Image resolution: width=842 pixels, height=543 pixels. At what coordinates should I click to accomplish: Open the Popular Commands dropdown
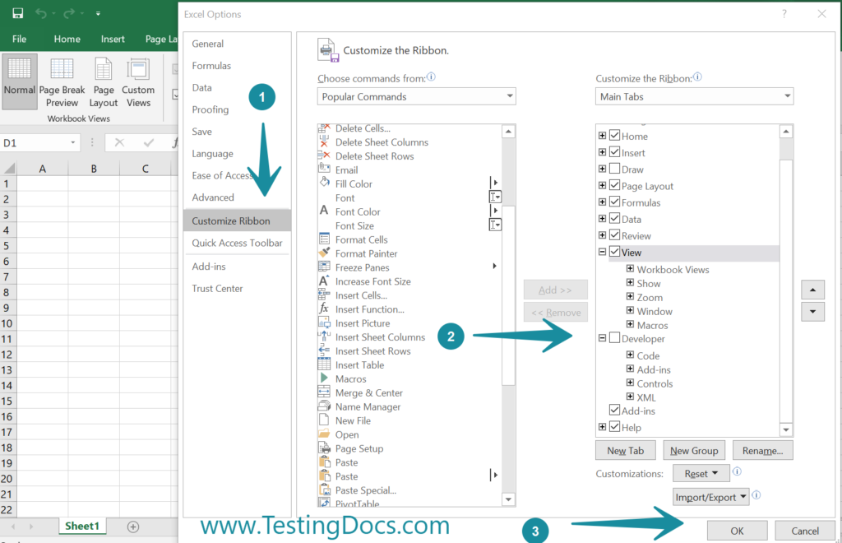511,95
